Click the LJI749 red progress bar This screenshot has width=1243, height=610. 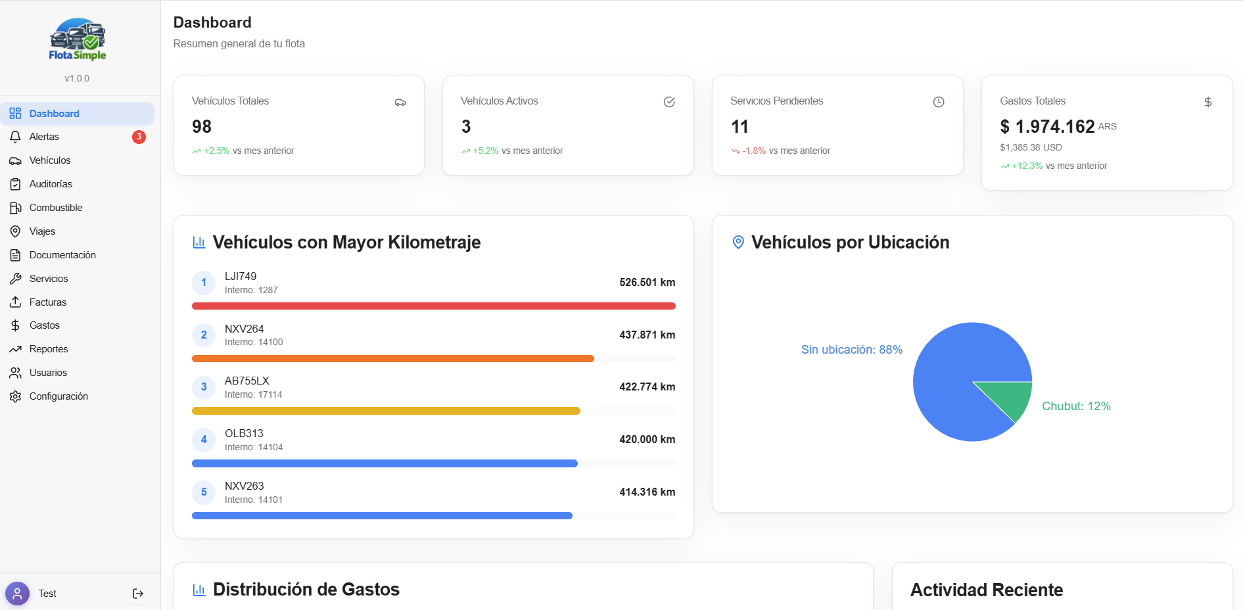pos(433,306)
